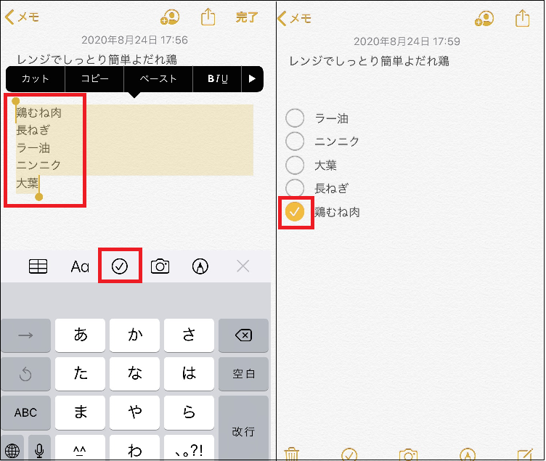This screenshot has height=461, width=546.
Task: Tick the 長ねぎ checklist circle
Action: (x=295, y=188)
